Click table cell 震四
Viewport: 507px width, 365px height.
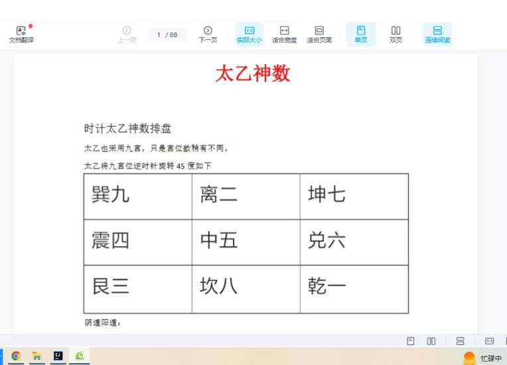(138, 242)
